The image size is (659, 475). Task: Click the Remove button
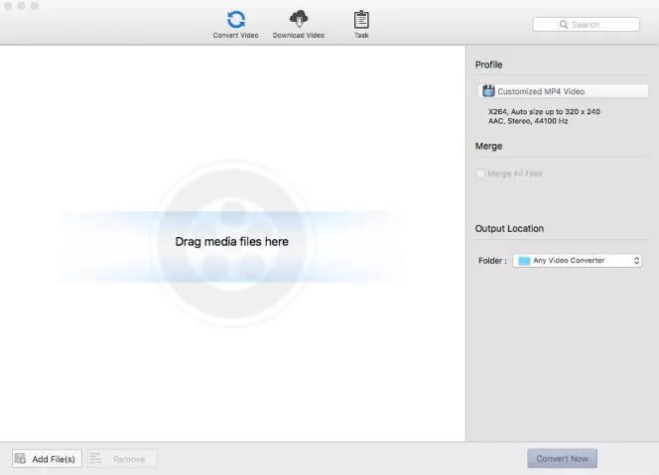[x=122, y=458]
